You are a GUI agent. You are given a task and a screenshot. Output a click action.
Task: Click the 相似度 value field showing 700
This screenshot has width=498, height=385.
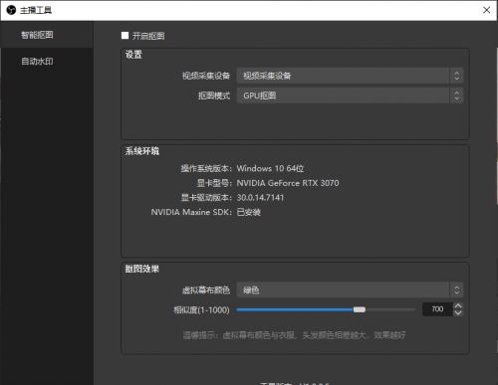pyautogui.click(x=437, y=309)
